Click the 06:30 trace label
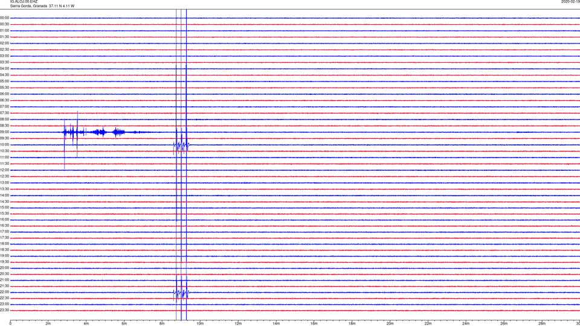 coord(4,100)
